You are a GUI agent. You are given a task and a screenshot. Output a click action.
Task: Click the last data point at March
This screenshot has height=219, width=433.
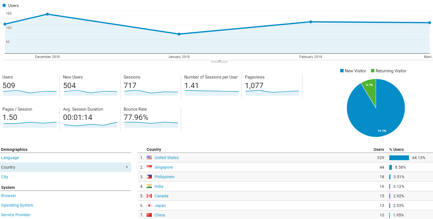[x=430, y=23]
